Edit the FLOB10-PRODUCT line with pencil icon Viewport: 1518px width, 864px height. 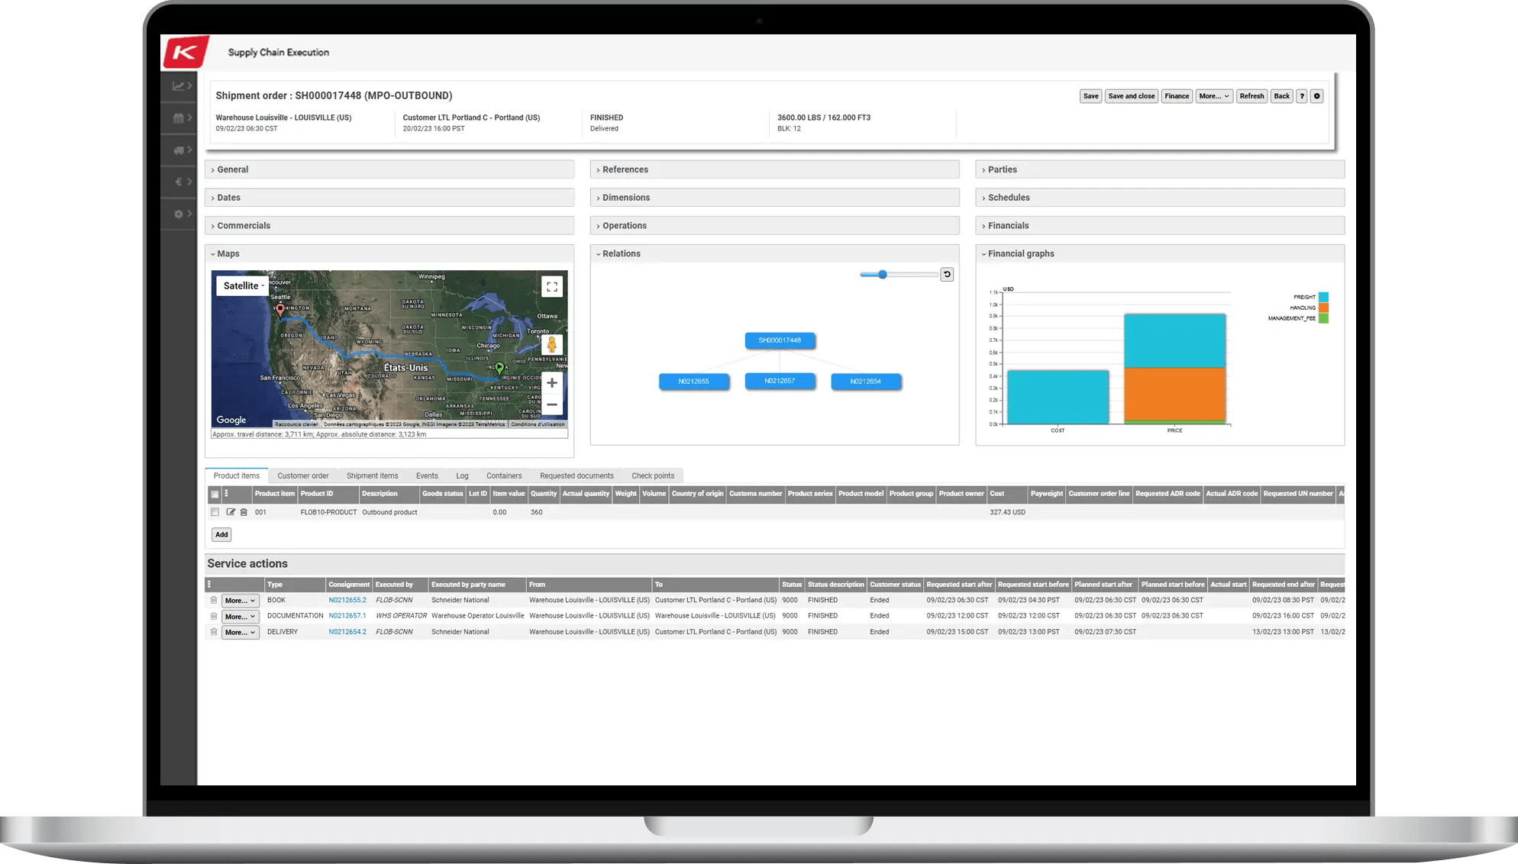tap(231, 511)
